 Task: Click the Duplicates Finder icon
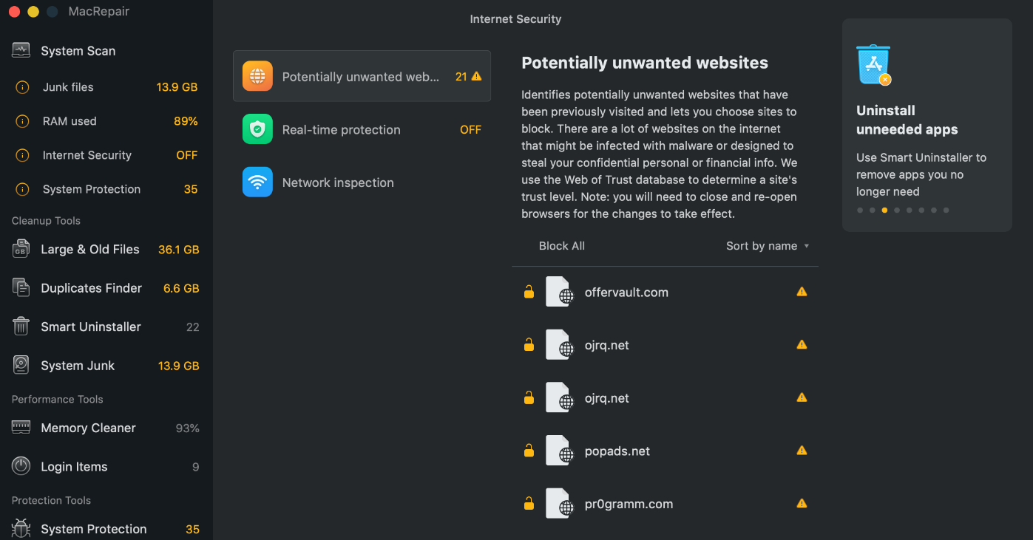[21, 288]
